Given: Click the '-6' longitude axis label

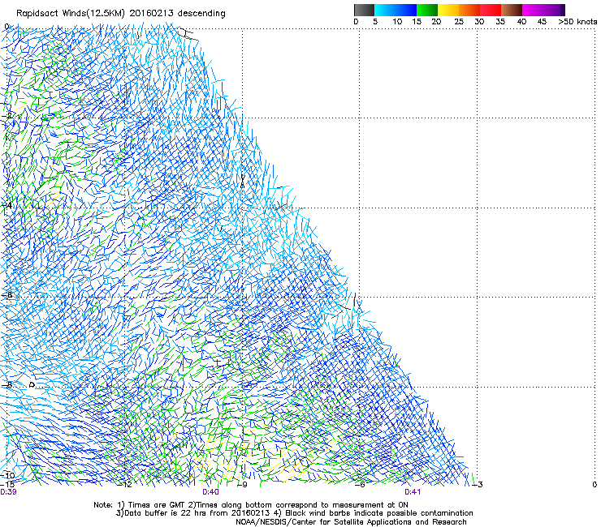Looking at the screenshot, I should click(359, 485).
